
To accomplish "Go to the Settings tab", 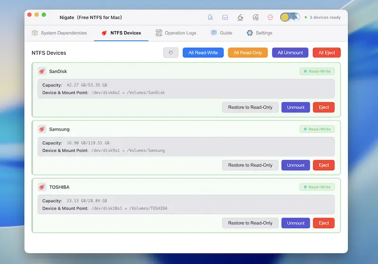I will (259, 33).
